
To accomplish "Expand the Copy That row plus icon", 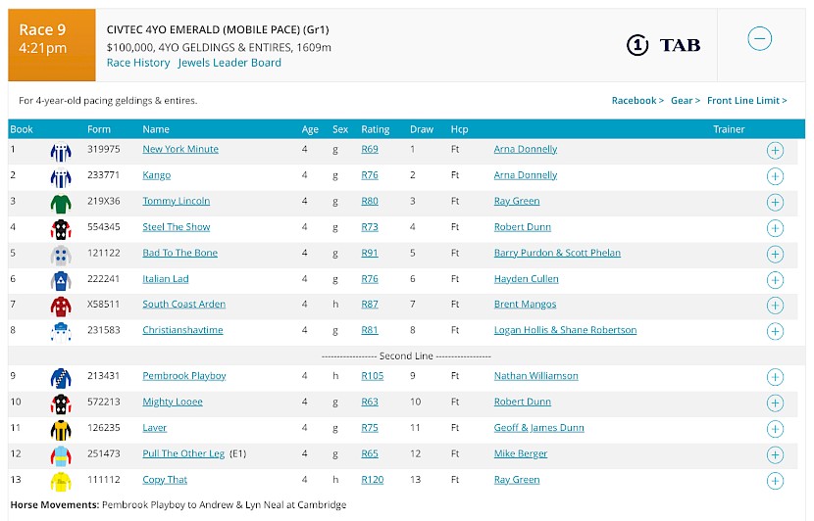I will click(775, 481).
